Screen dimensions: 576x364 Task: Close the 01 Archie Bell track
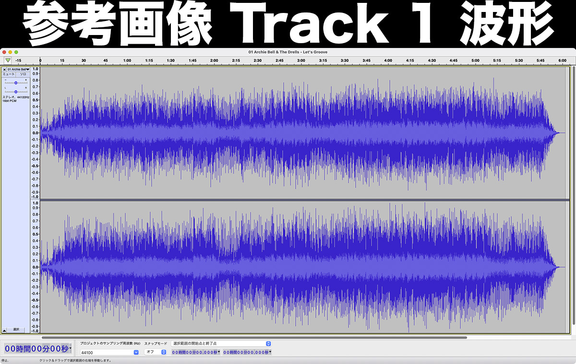click(x=5, y=70)
